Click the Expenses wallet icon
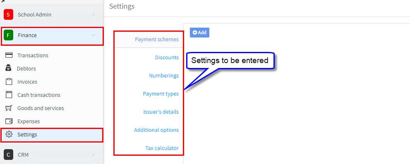 9,121
